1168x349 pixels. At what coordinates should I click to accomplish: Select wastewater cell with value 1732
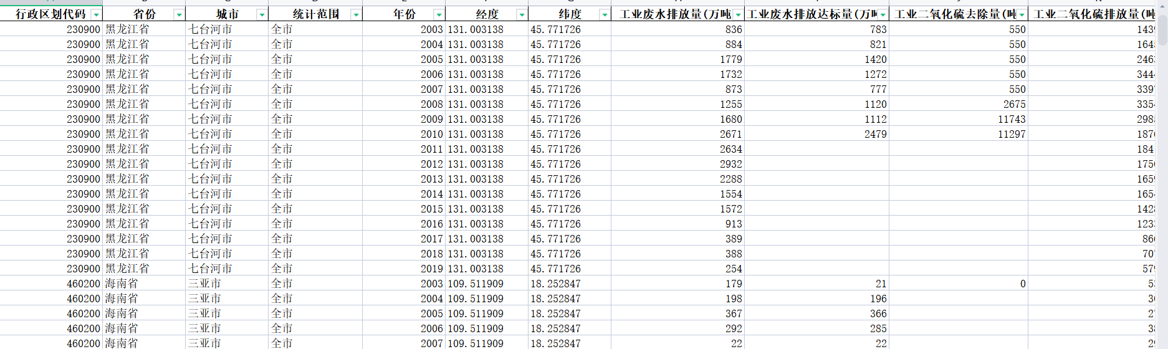point(677,74)
